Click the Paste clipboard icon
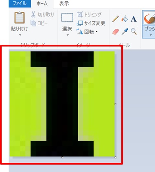 tap(19, 18)
